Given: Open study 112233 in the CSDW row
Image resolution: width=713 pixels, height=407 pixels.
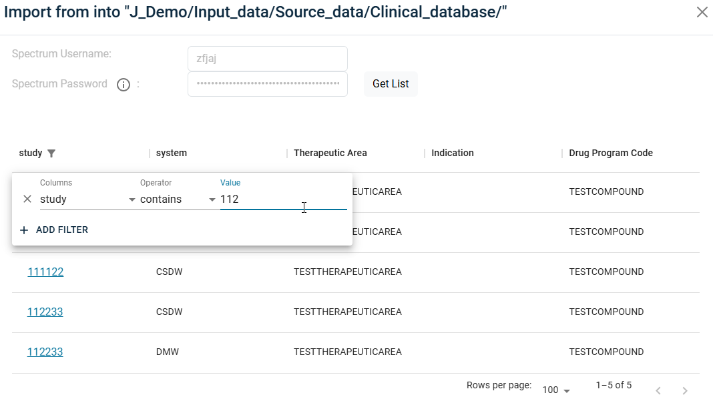Looking at the screenshot, I should 45,312.
